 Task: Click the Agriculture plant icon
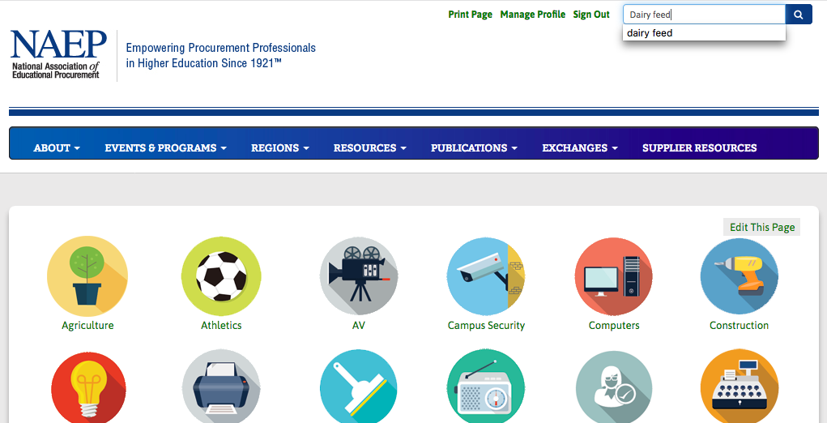coord(87,277)
